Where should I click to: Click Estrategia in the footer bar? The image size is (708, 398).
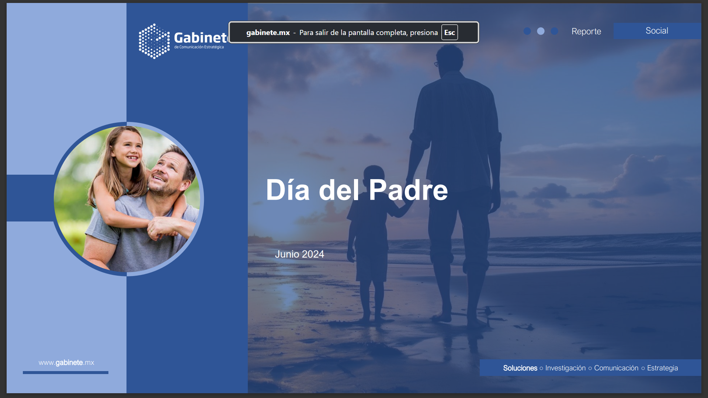click(x=662, y=368)
